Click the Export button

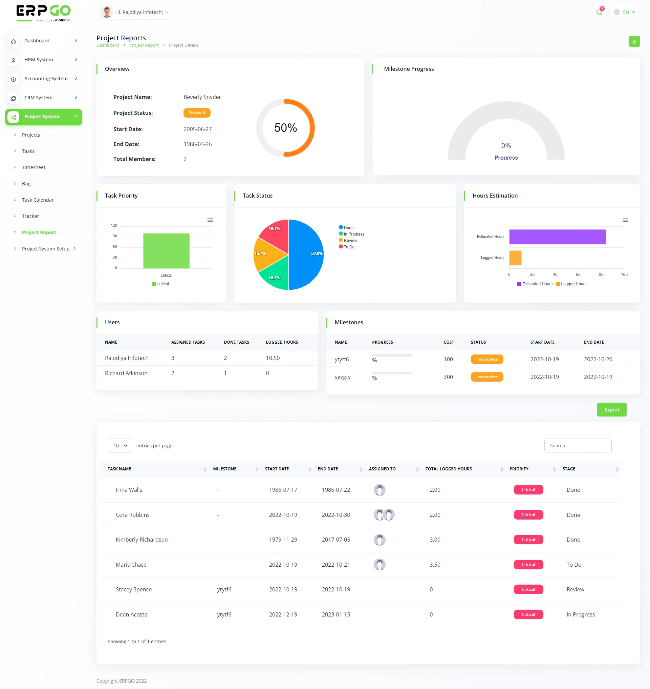click(611, 409)
